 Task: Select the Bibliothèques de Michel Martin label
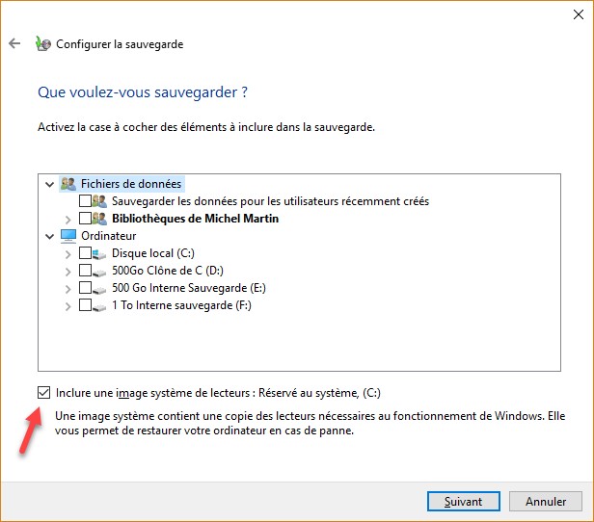tap(194, 219)
